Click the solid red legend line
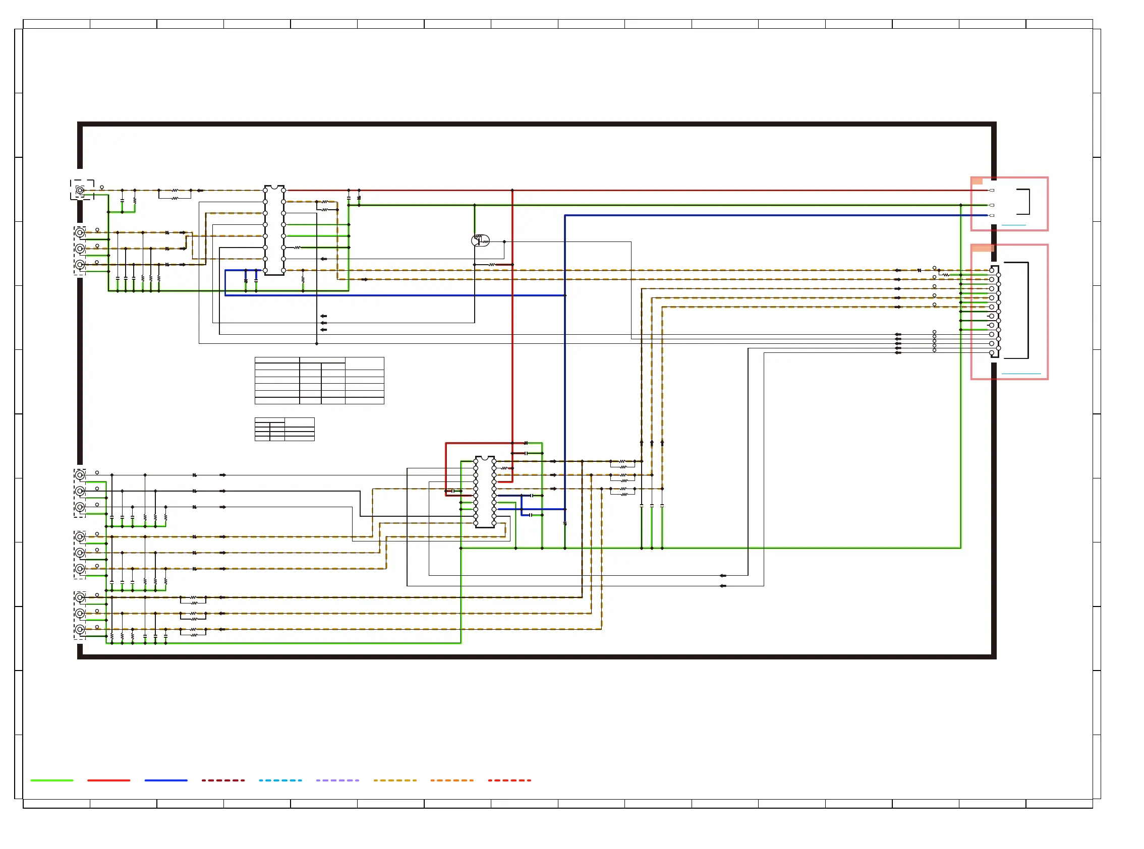1144x849 pixels. [x=108, y=780]
